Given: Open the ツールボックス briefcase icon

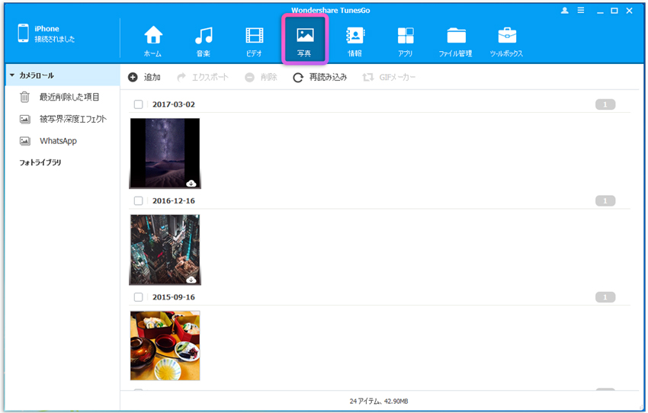Looking at the screenshot, I should (507, 36).
